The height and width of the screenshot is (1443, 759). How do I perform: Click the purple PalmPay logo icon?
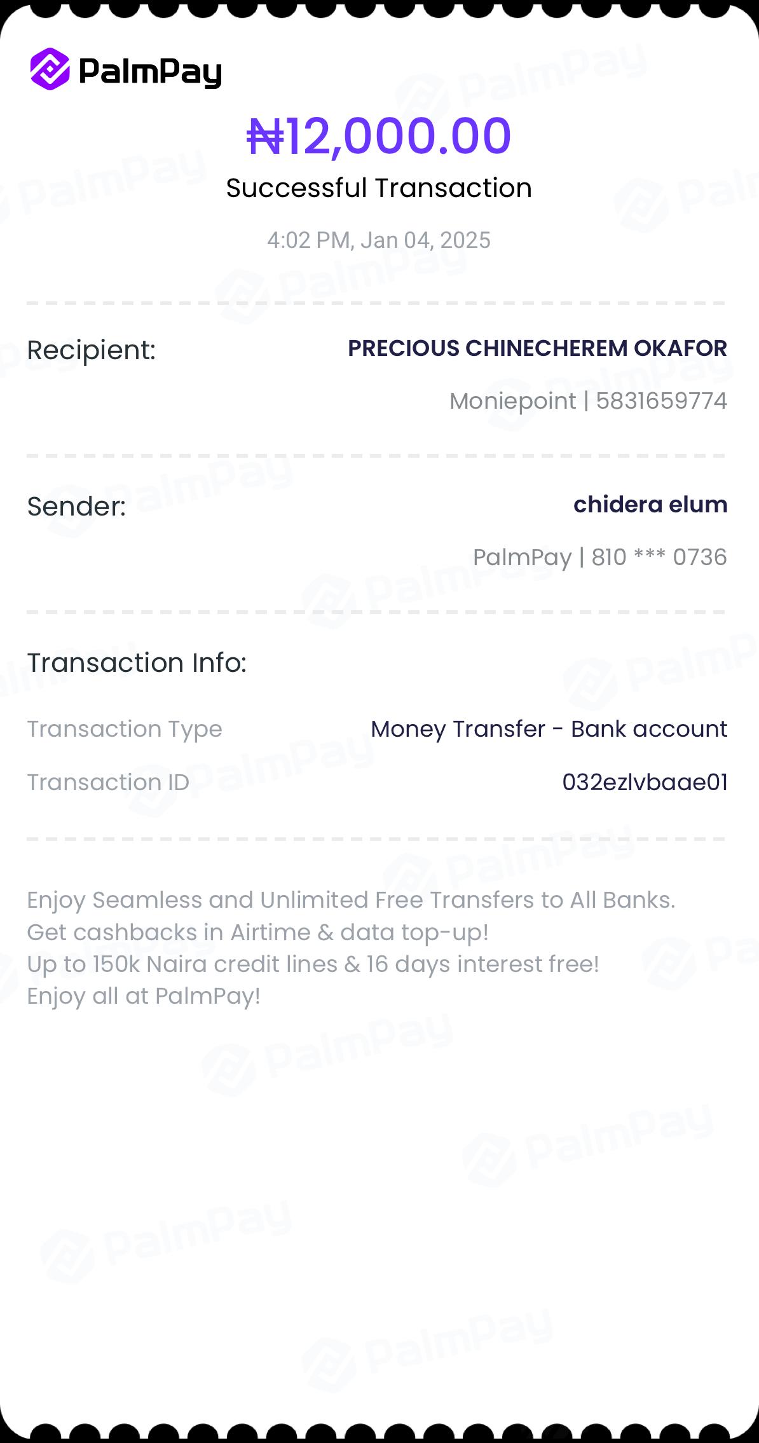click(50, 69)
